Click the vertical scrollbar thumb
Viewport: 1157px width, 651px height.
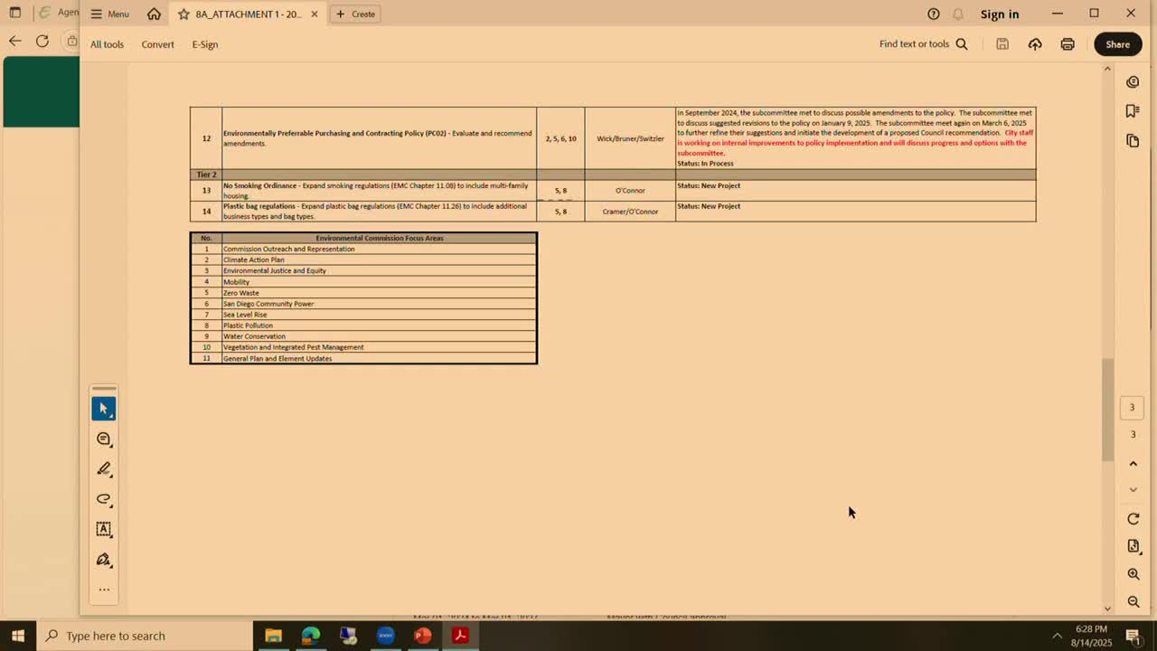pos(1107,410)
